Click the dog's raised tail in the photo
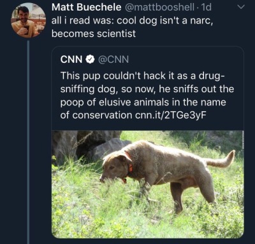 [x=221, y=159]
